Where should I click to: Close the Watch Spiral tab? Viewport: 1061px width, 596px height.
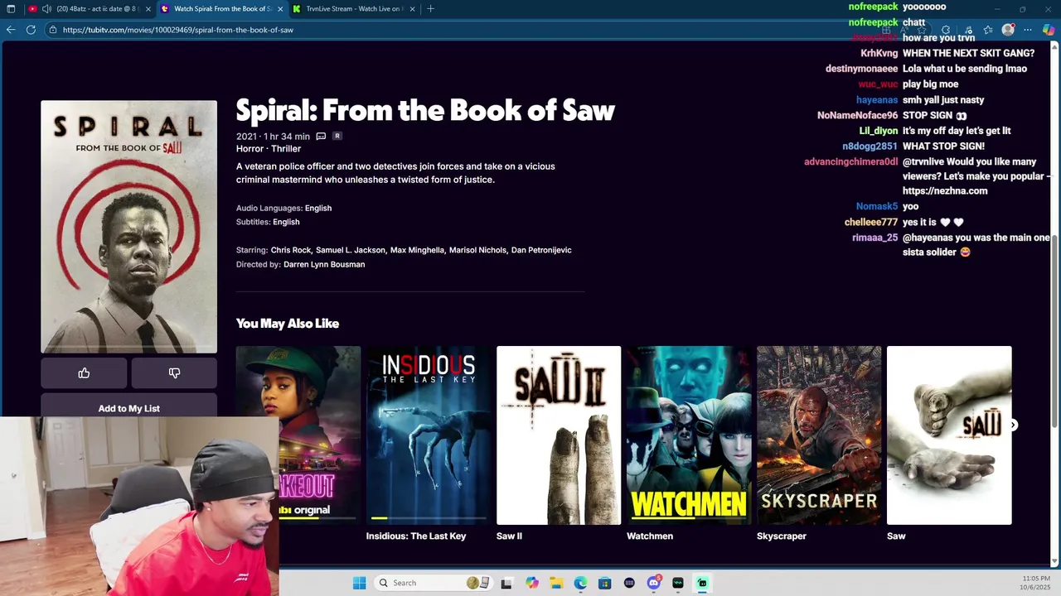280,8
